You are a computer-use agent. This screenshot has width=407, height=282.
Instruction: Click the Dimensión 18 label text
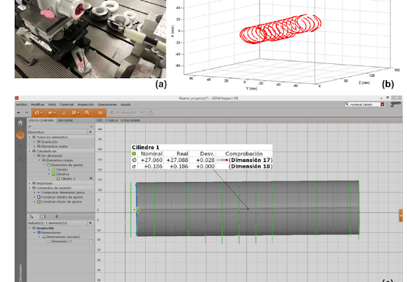point(250,166)
